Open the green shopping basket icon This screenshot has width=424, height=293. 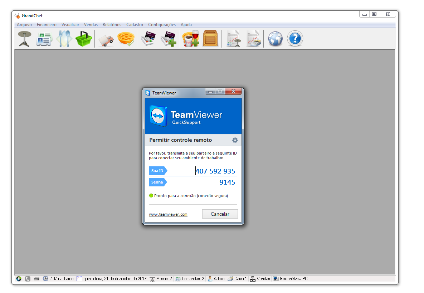83,39
